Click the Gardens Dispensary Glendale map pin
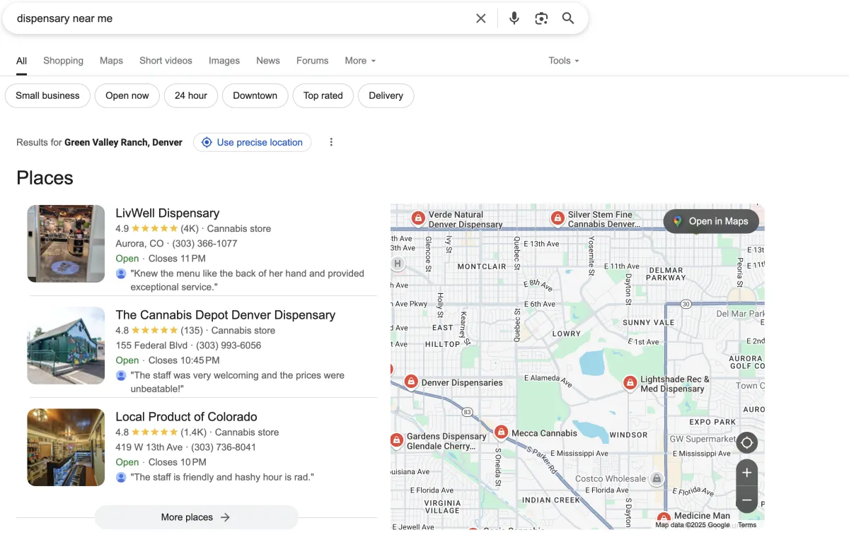This screenshot has width=849, height=554. tap(396, 440)
